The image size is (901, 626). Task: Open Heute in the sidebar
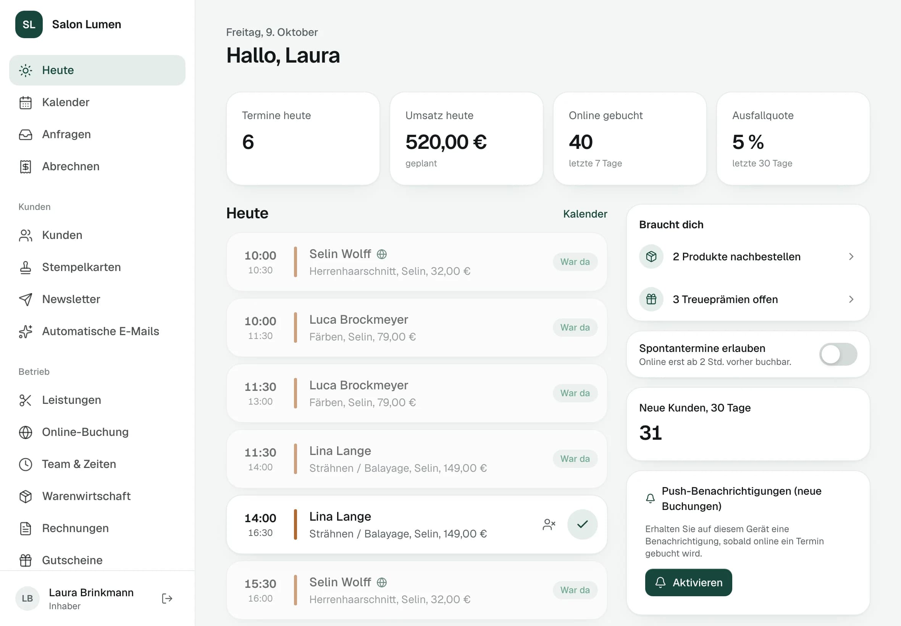(x=97, y=70)
